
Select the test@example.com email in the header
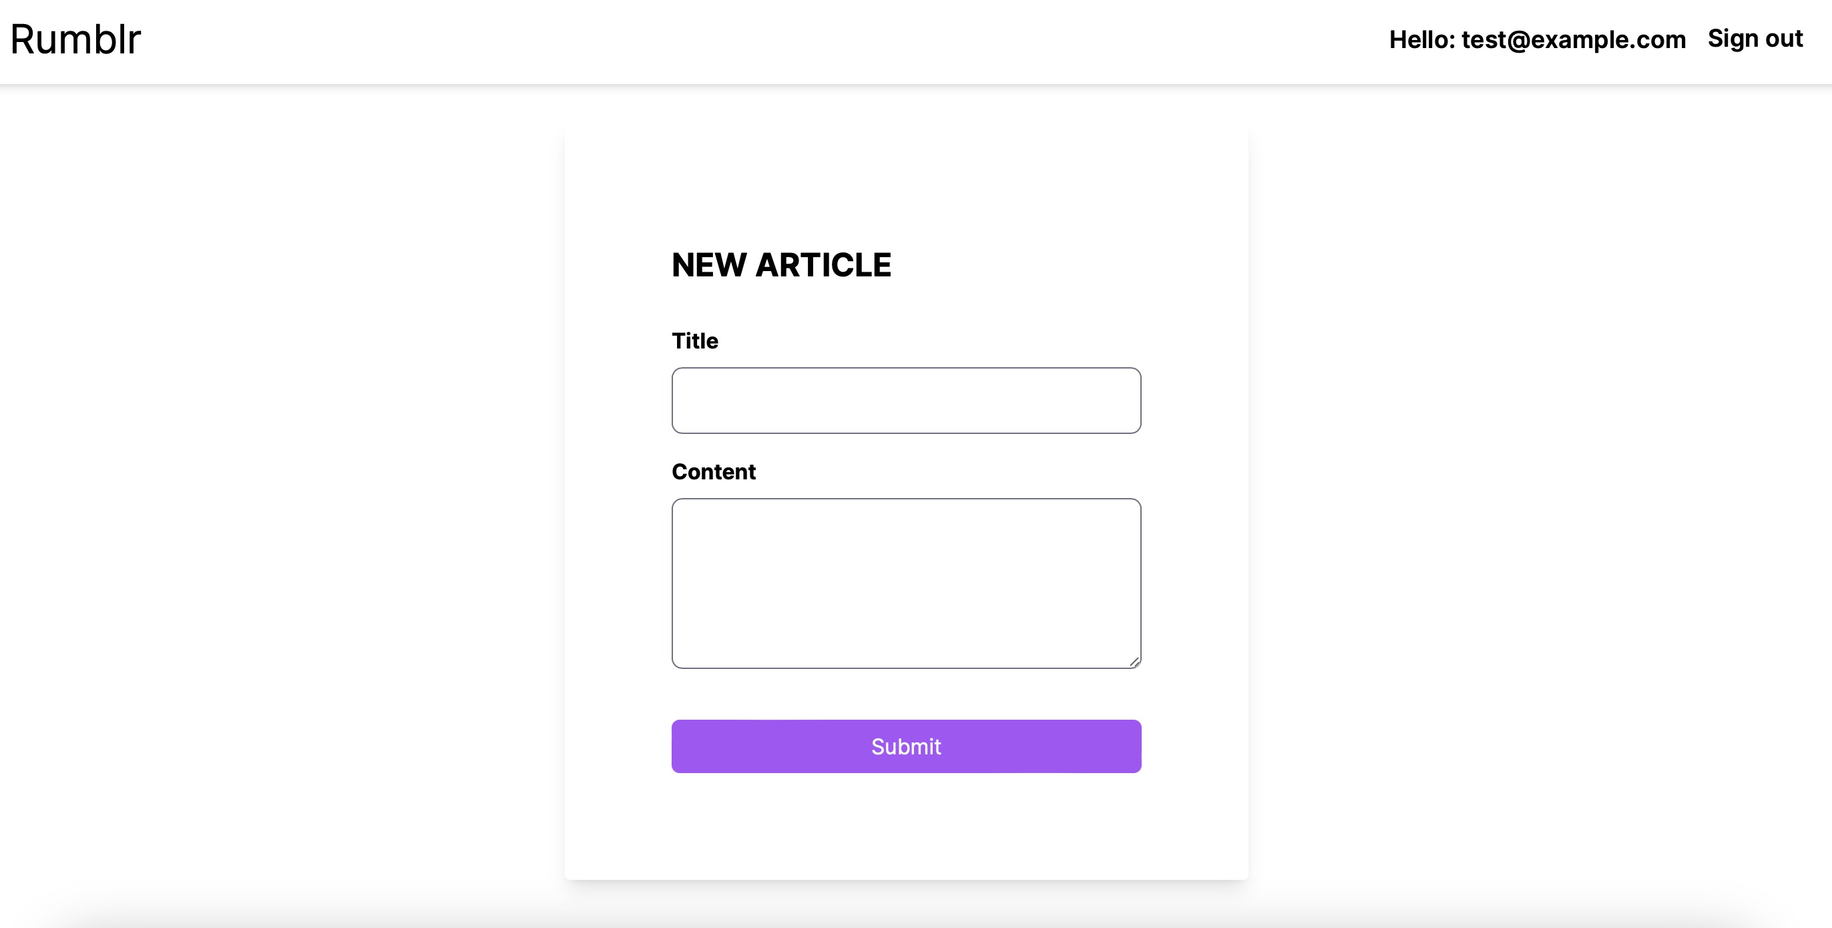pos(1573,40)
